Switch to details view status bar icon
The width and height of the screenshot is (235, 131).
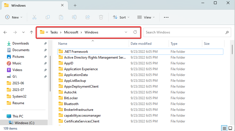(224, 128)
